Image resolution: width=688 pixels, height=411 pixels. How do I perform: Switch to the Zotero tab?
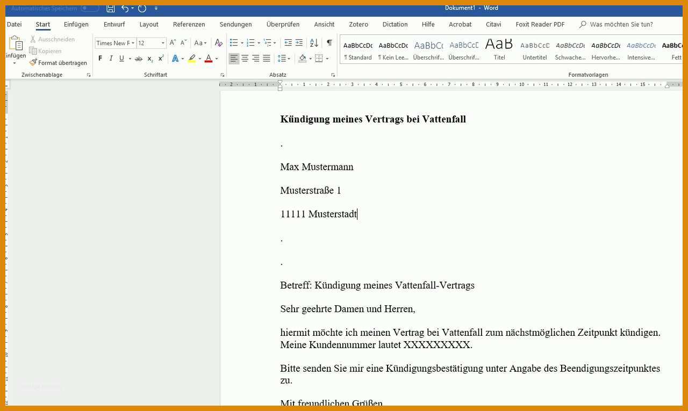pyautogui.click(x=359, y=24)
